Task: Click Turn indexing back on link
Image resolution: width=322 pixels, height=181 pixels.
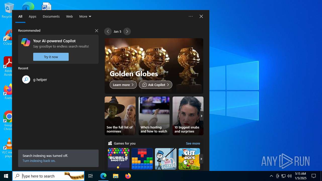Action: click(39, 161)
